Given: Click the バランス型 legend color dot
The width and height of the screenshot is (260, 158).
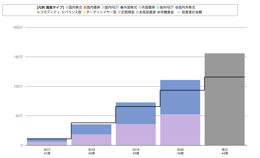Looking at the screenshot, I should point(63,12).
